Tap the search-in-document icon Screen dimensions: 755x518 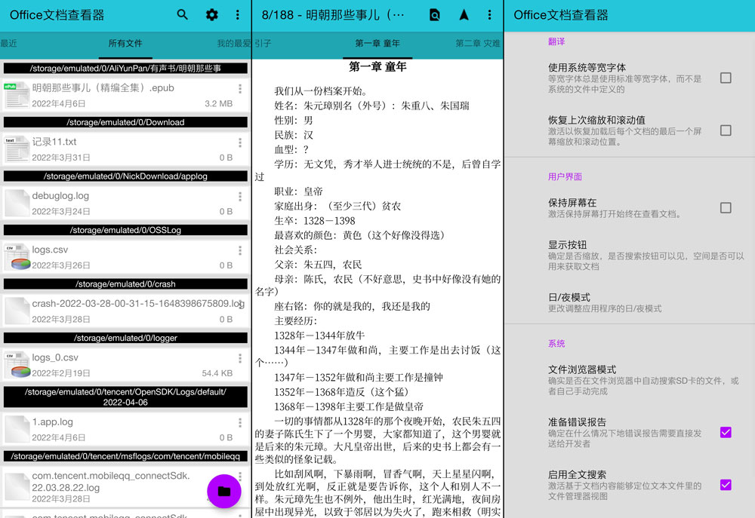click(434, 15)
